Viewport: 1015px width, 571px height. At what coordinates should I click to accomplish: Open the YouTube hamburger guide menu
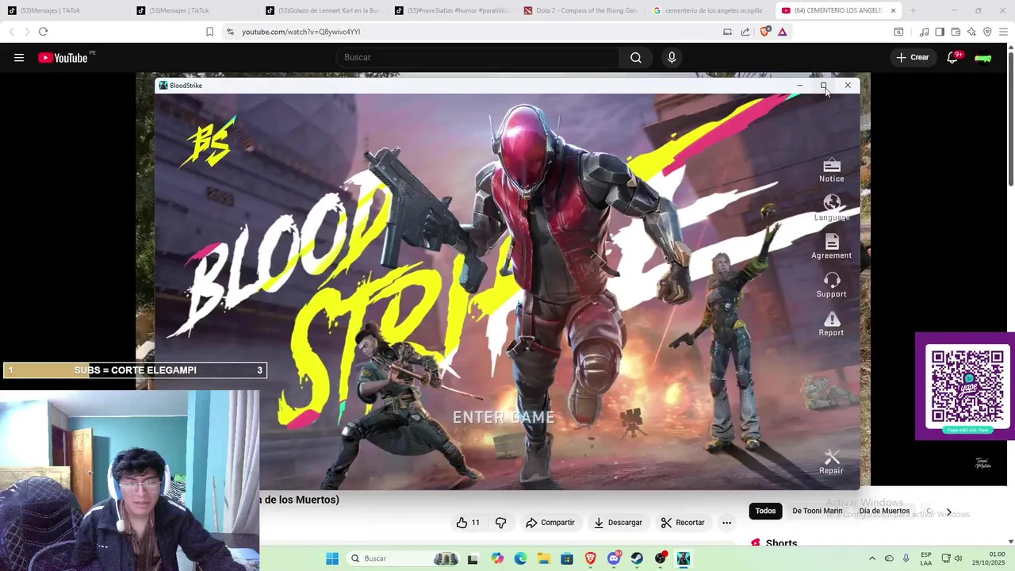(x=19, y=57)
